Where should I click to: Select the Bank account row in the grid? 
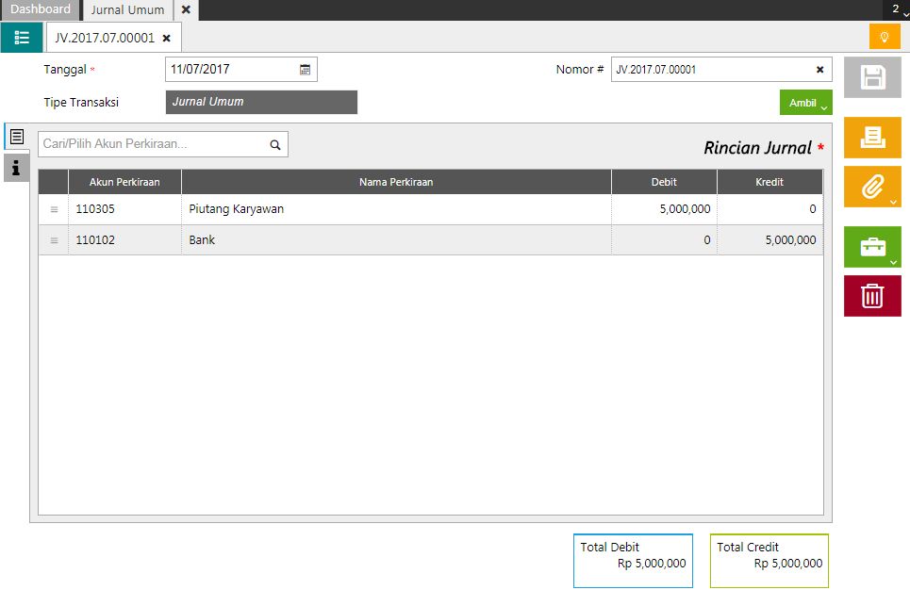pyautogui.click(x=377, y=239)
